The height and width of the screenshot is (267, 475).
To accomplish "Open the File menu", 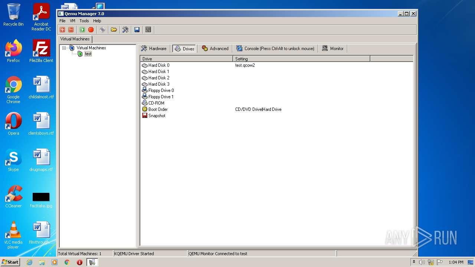I will click(62, 21).
